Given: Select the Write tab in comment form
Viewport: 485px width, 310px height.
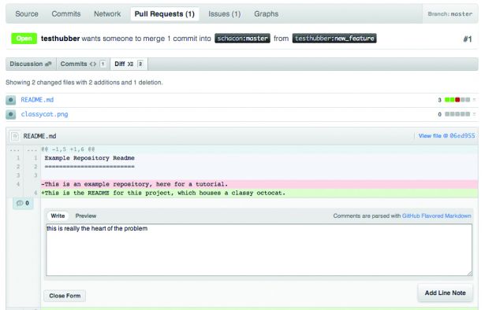Looking at the screenshot, I should tap(58, 216).
